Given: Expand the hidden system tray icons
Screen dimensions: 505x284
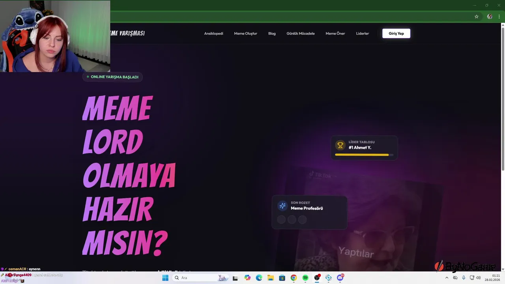Looking at the screenshot, I should 447,278.
